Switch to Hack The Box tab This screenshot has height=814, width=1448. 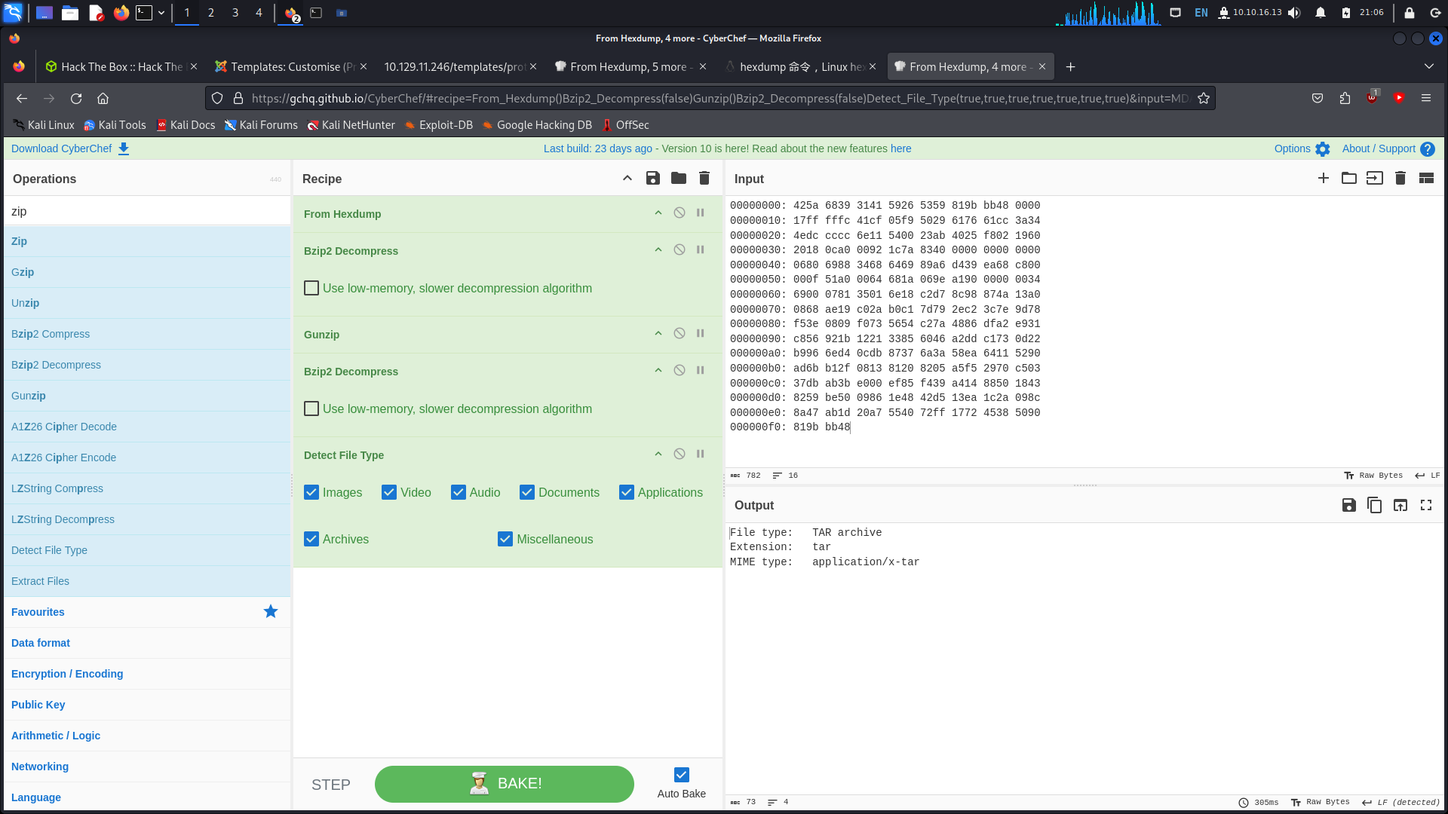(121, 66)
